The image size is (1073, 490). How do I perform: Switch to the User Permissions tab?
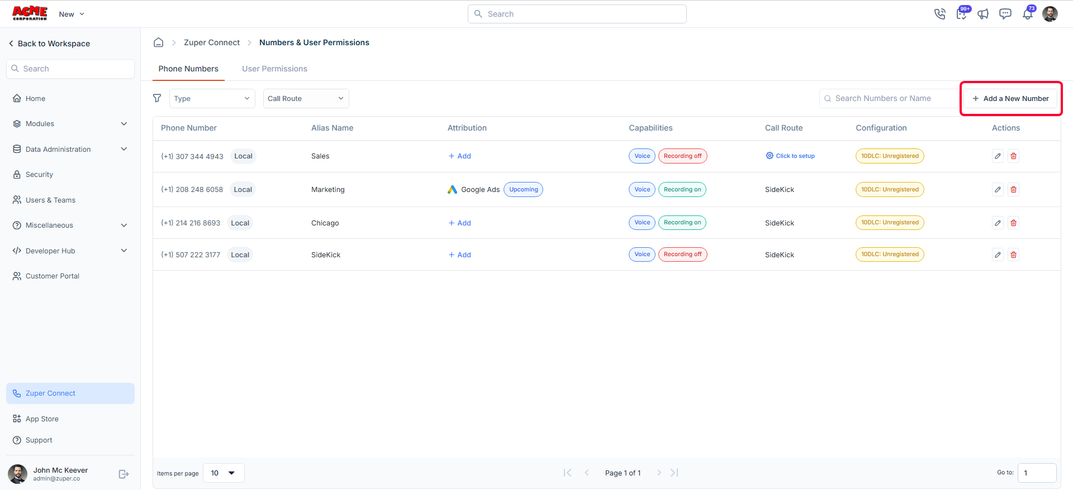tap(274, 69)
